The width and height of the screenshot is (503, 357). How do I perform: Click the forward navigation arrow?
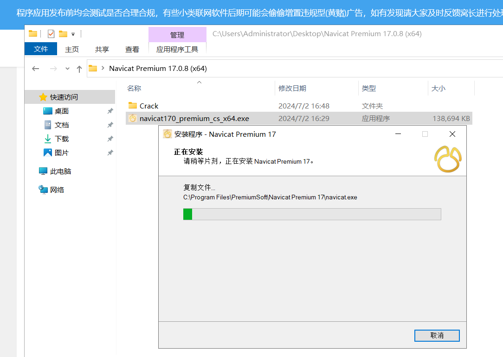(53, 69)
